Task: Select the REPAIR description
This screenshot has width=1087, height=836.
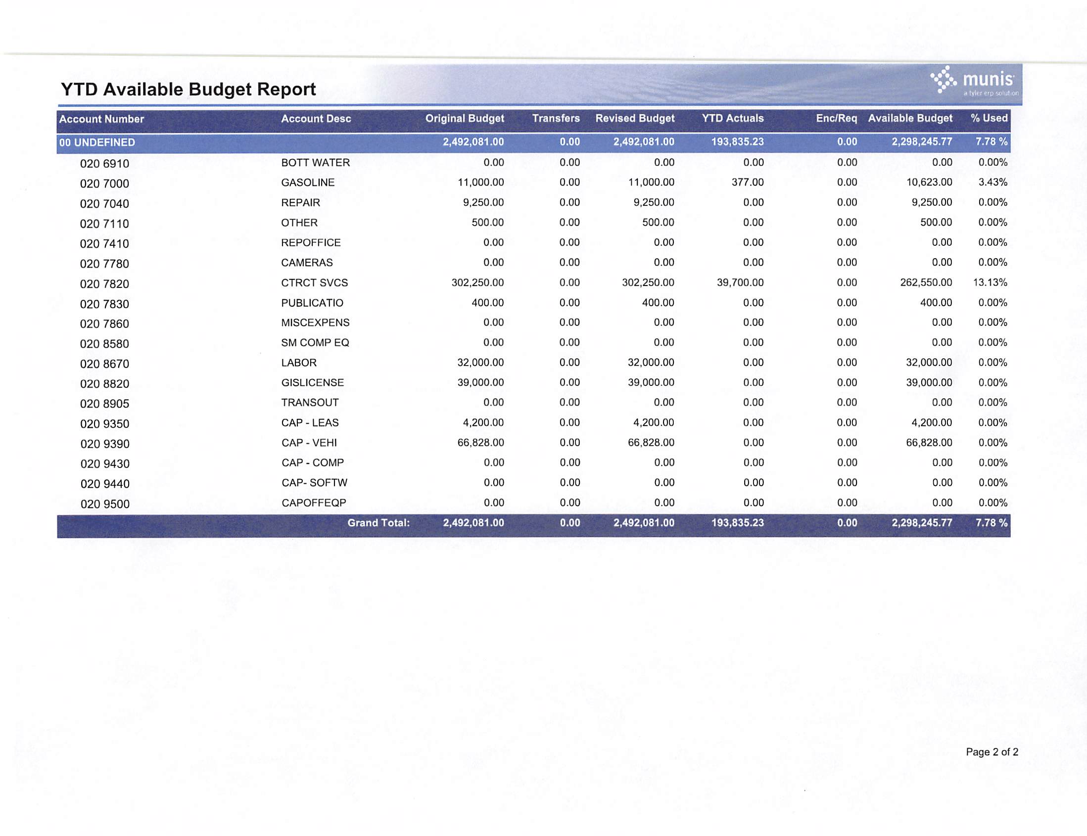Action: click(x=301, y=202)
